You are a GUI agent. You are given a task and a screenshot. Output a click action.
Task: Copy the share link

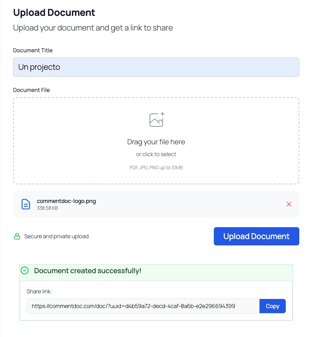(x=272, y=306)
